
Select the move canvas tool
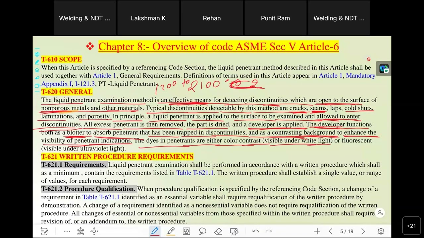(x=94, y=231)
